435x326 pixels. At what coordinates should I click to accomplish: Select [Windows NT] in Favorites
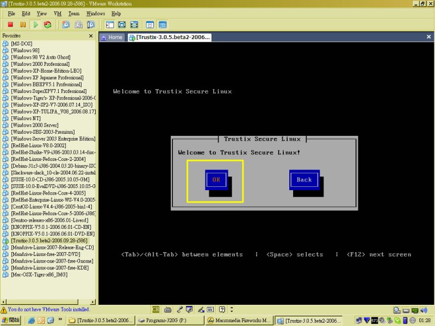click(26, 118)
